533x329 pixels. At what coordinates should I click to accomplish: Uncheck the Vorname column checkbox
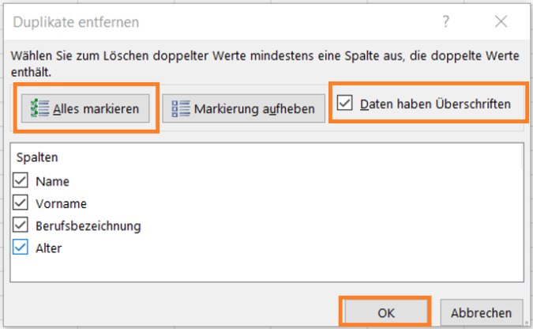click(x=21, y=202)
